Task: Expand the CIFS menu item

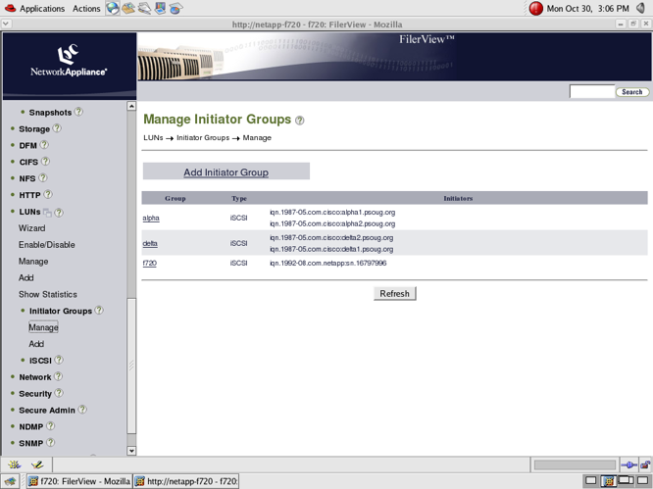Action: (x=28, y=162)
